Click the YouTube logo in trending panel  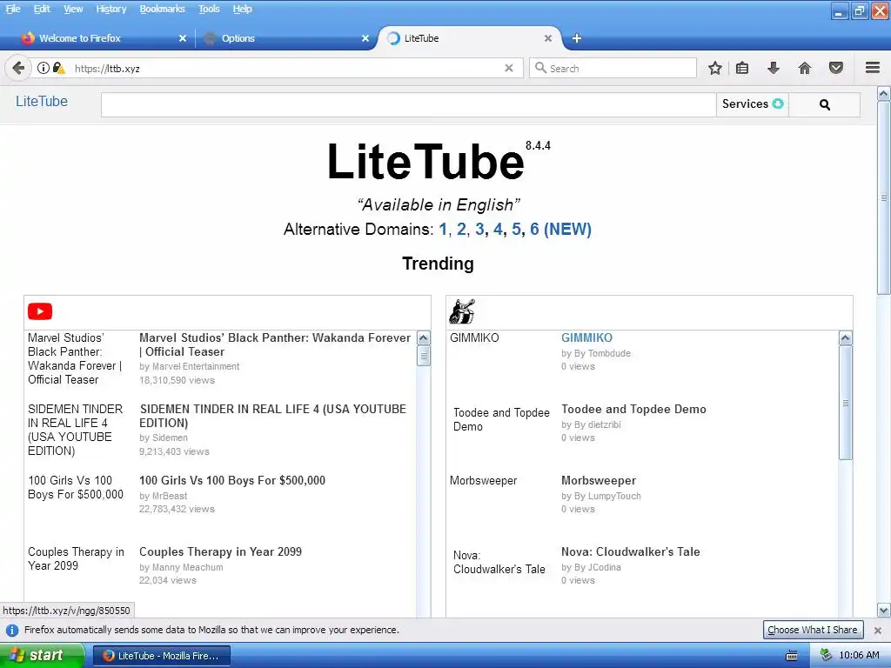[40, 311]
